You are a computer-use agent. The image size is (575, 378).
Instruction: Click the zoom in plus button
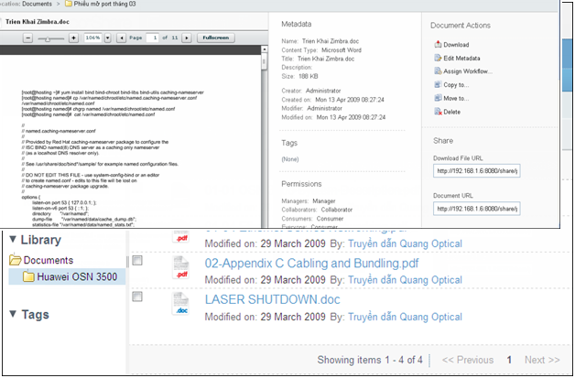click(75, 39)
